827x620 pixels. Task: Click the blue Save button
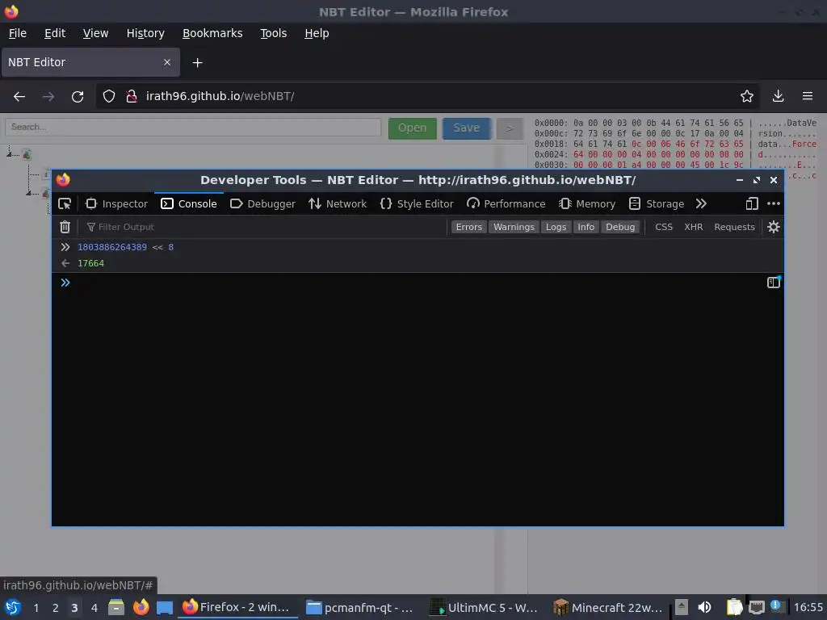click(467, 128)
